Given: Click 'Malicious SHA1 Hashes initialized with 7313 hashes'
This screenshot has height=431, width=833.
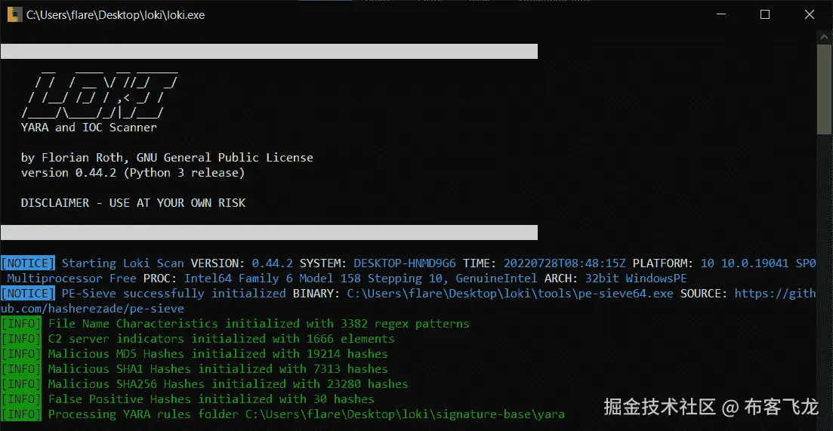Looking at the screenshot, I should coord(218,368).
